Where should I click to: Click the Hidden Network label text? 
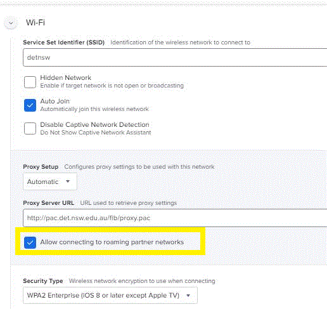[66, 77]
